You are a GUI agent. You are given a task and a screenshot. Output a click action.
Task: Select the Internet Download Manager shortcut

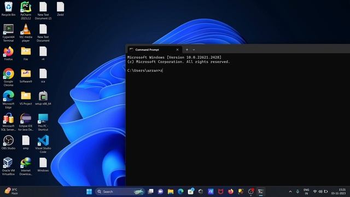[x=26, y=166]
